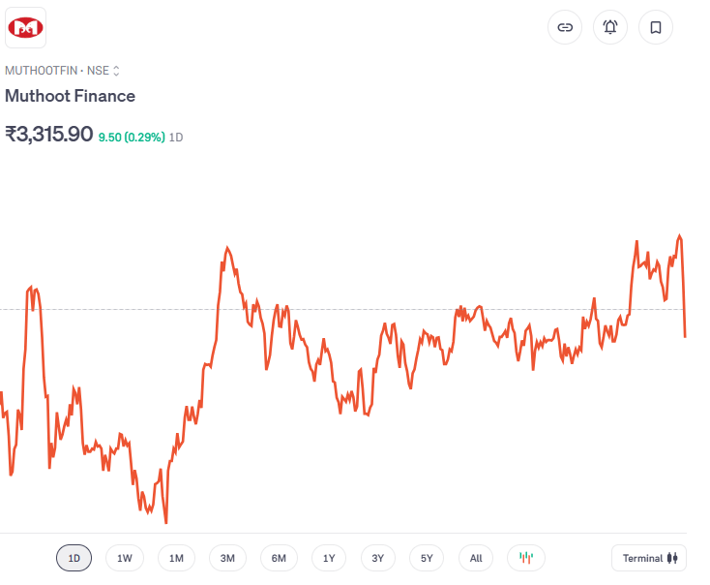The width and height of the screenshot is (710, 585).
Task: Show the 1Y price history
Action: pyautogui.click(x=329, y=558)
